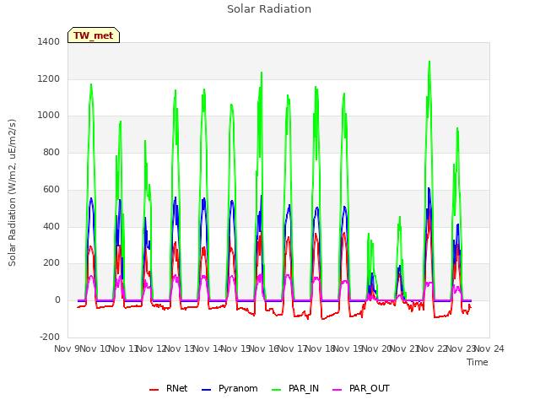Click the PAR_OUT legend label
The width and height of the screenshot is (540, 405).
pos(370,388)
